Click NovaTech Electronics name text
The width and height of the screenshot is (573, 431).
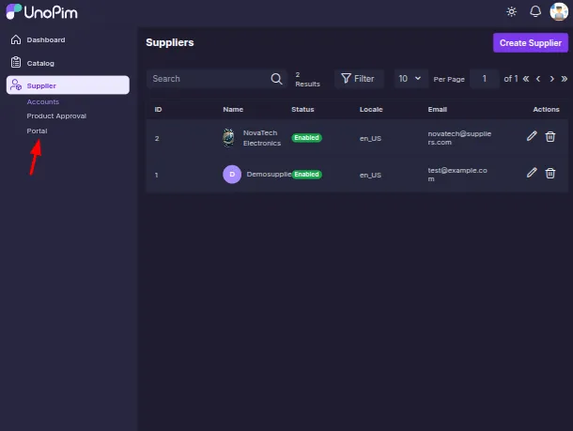(x=262, y=138)
